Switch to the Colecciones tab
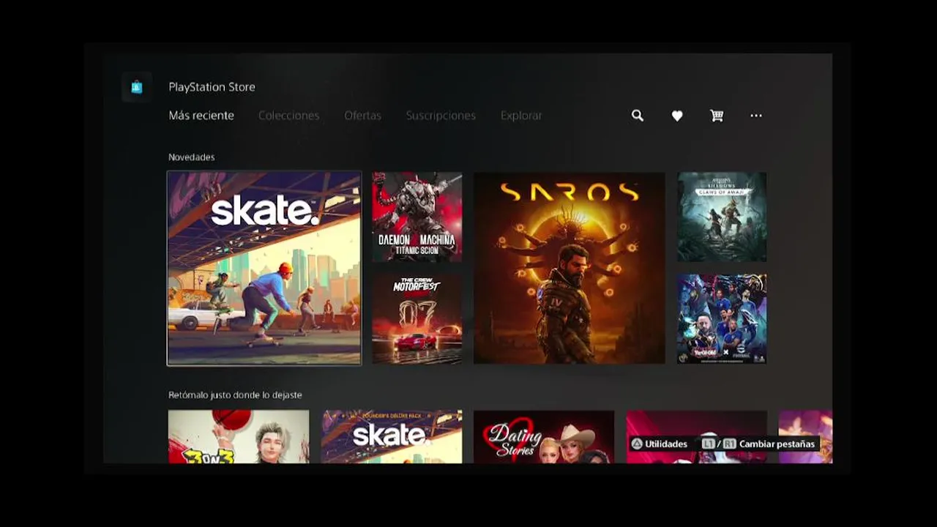 pyautogui.click(x=289, y=116)
